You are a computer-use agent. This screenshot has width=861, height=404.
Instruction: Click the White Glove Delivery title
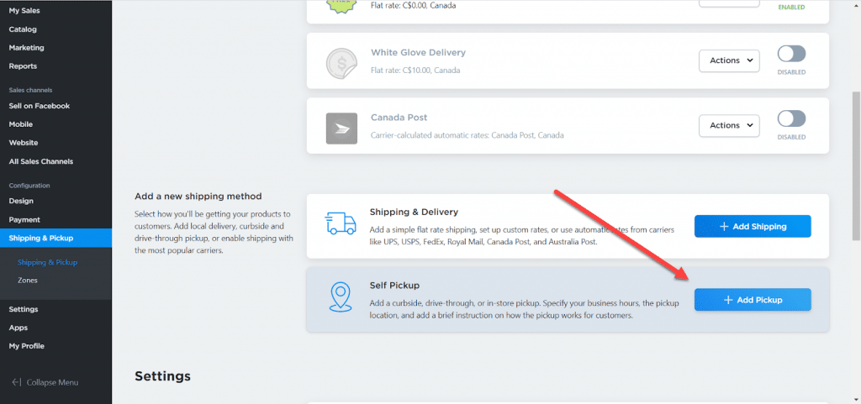pyautogui.click(x=418, y=53)
